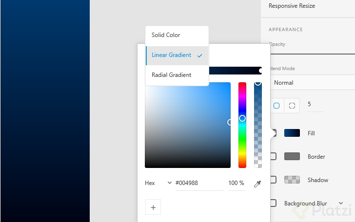Select same radius for all corners icon
This screenshot has width=355, height=222.
point(276,106)
